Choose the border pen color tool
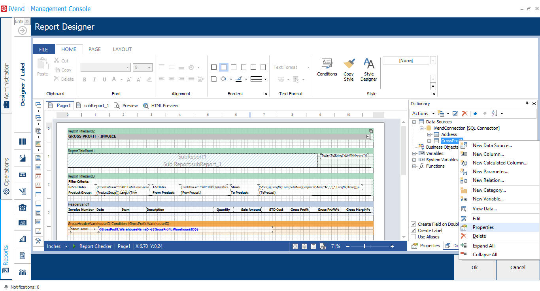 (x=238, y=79)
